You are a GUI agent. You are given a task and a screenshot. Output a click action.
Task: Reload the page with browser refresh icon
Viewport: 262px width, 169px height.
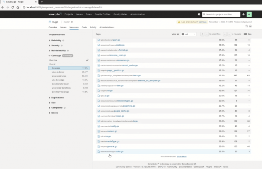click(17, 7)
